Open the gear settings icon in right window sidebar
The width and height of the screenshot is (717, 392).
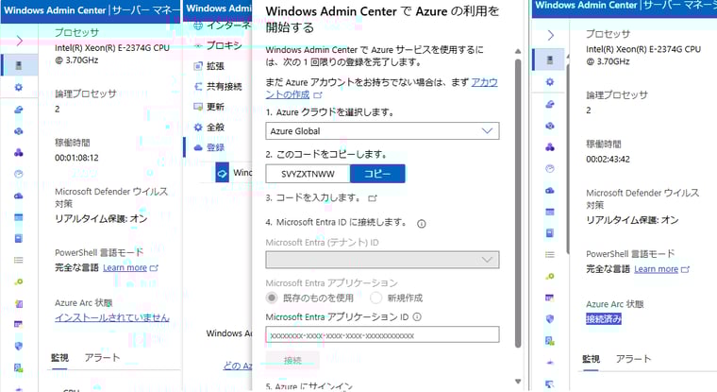550,81
